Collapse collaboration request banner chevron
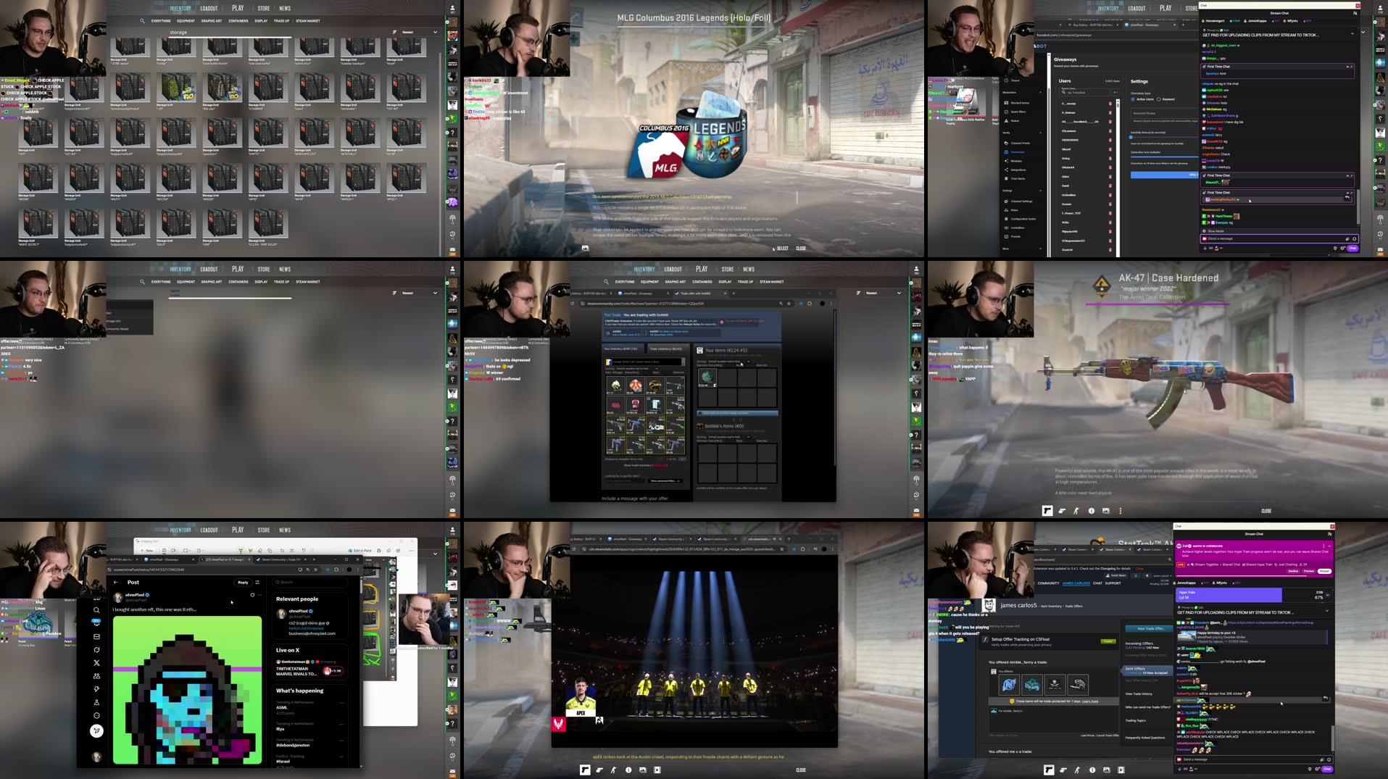 click(1329, 546)
